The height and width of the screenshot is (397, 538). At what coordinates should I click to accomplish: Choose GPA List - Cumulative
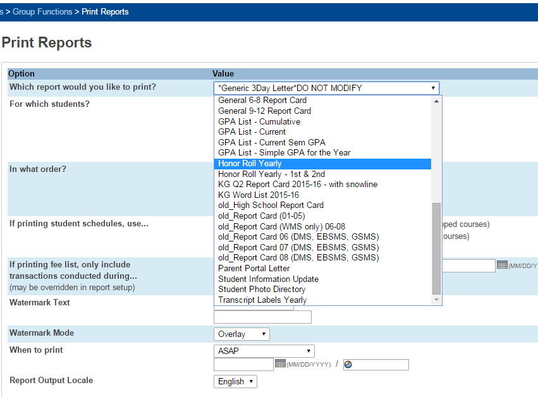click(322, 121)
